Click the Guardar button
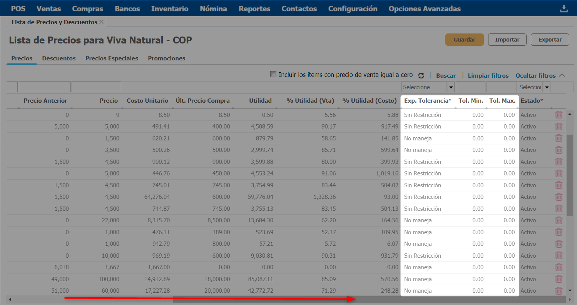 [464, 40]
